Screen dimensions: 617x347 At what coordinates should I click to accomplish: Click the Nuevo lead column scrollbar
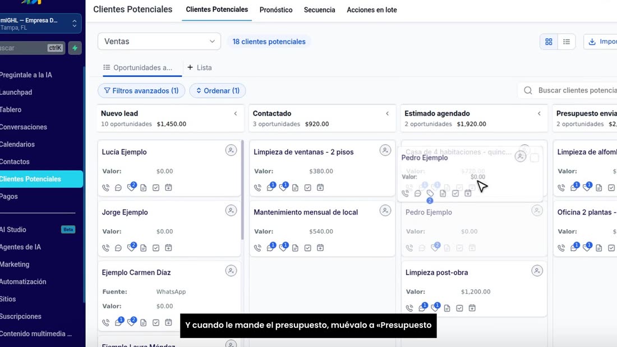click(x=242, y=190)
